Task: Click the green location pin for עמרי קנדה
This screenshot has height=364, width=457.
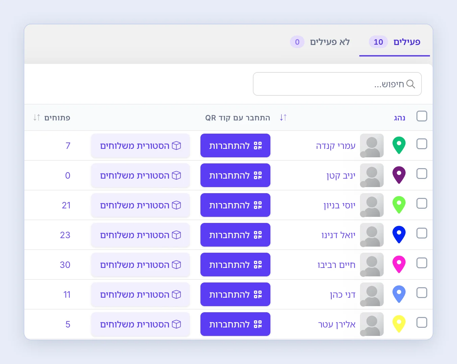Action: point(399,145)
